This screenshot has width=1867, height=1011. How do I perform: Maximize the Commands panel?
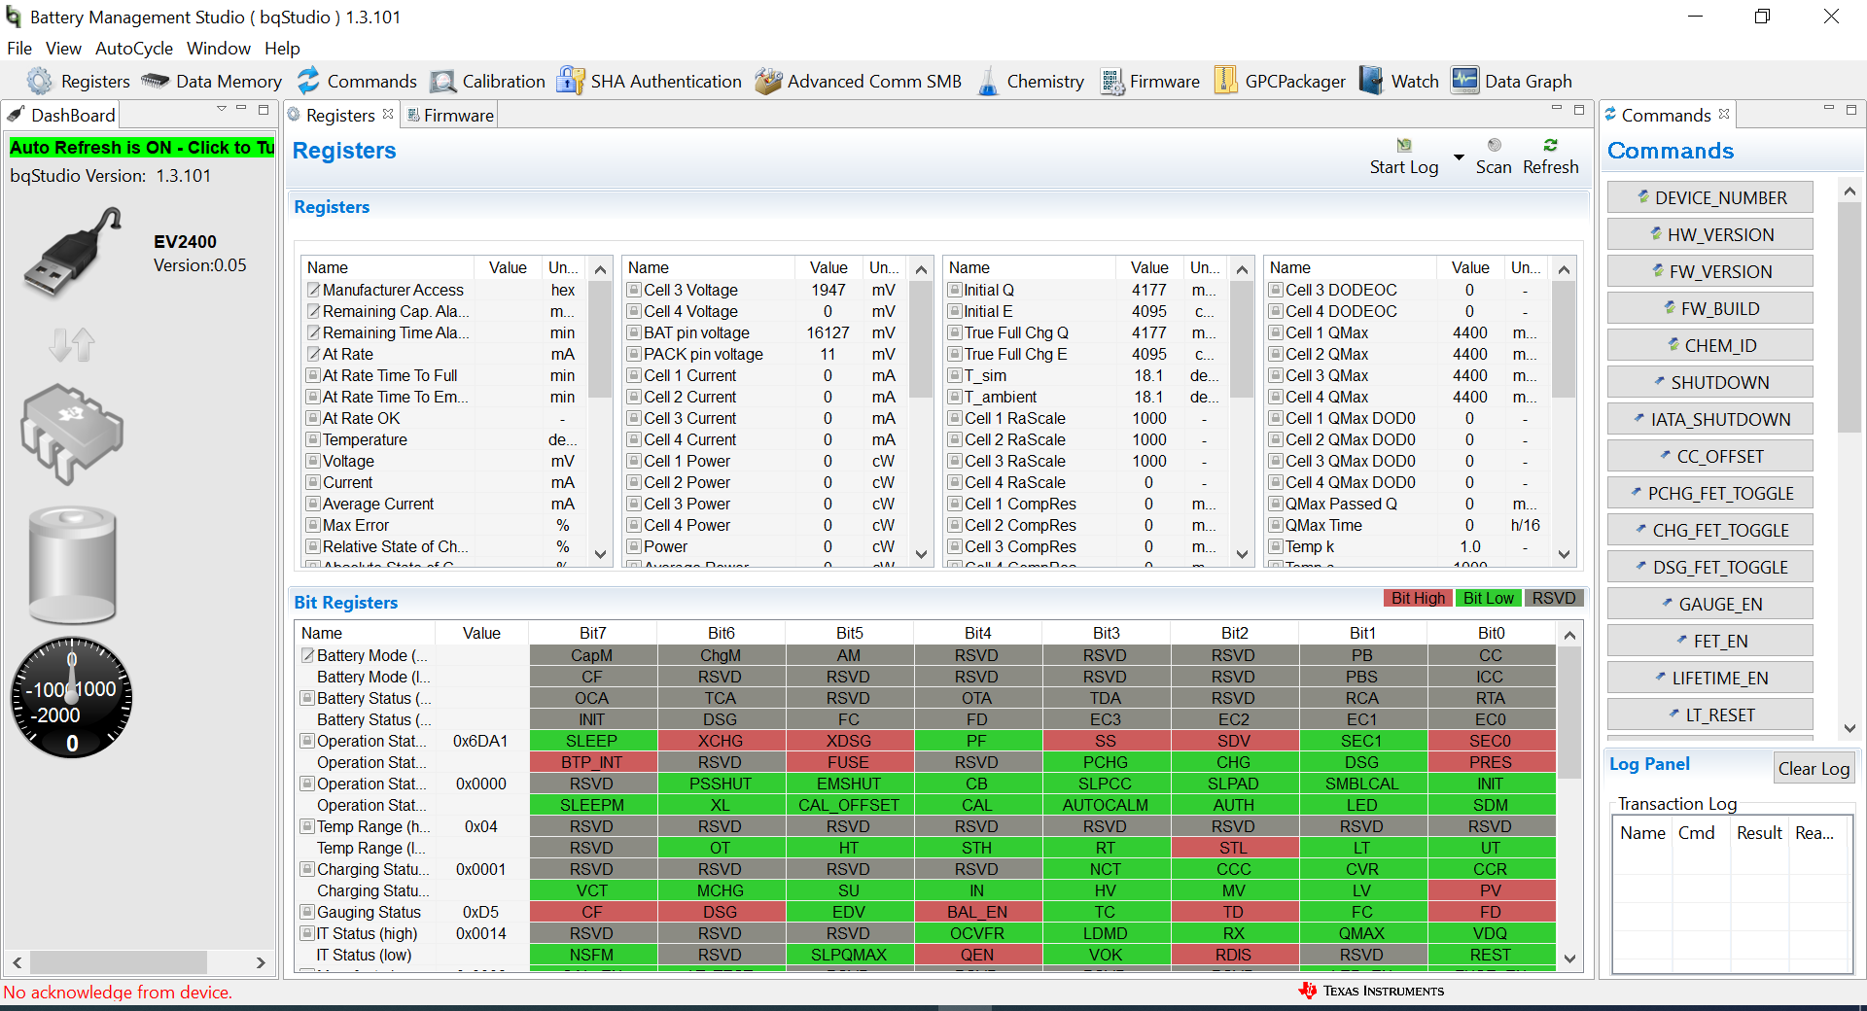point(1851,110)
